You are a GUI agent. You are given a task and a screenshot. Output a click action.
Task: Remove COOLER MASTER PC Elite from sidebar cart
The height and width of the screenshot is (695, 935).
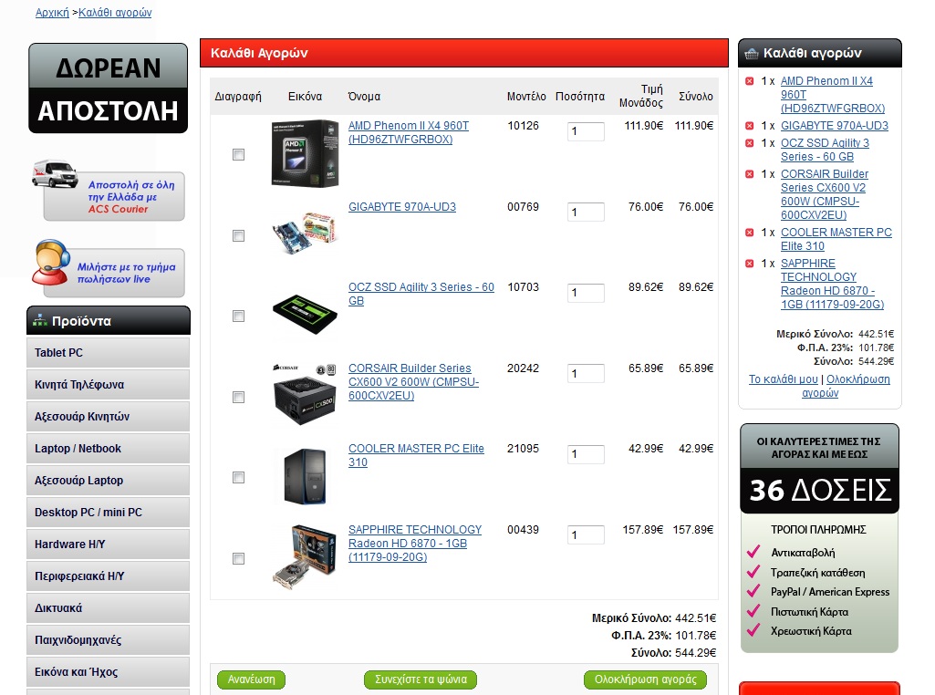[x=750, y=233]
